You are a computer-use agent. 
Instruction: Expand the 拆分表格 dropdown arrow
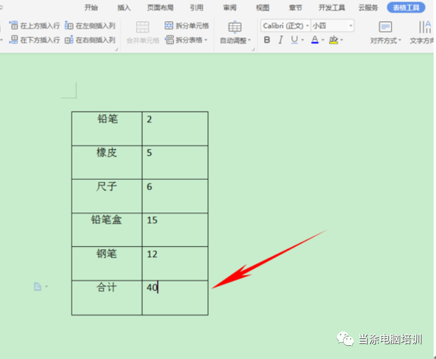(206, 40)
